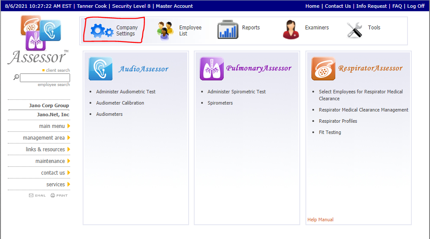
Task: Click the AudioAssessor ear icon
Action: pos(101,69)
